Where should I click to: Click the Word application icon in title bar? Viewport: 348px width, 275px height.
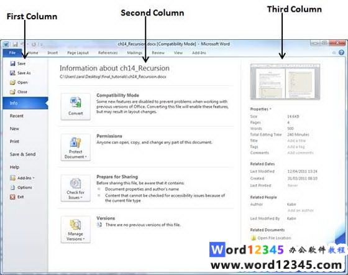tap(6, 44)
